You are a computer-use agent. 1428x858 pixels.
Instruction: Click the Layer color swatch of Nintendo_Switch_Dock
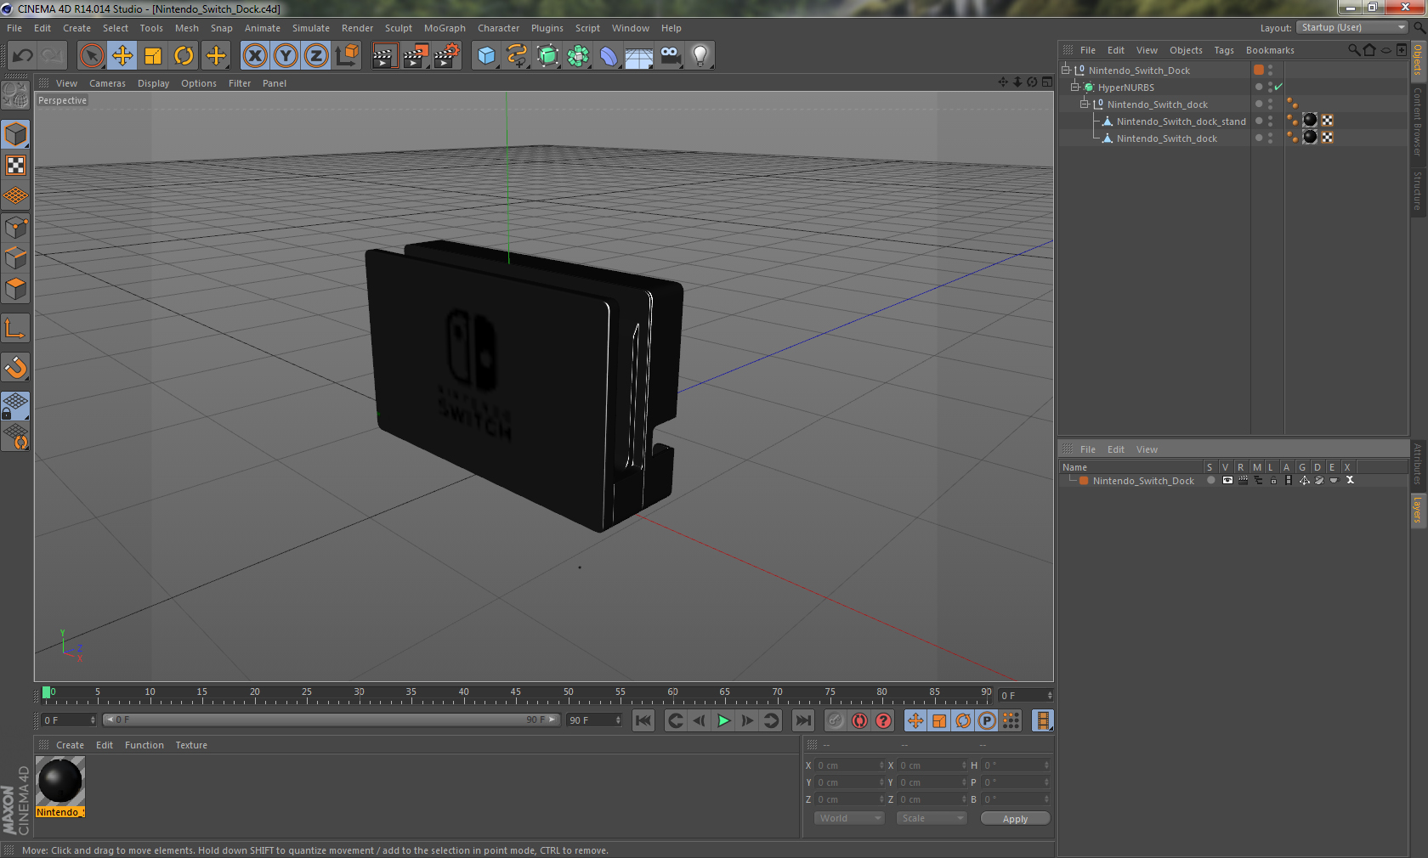(1084, 481)
